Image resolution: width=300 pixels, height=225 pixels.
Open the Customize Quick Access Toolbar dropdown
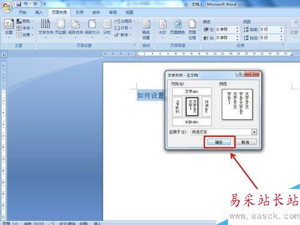(x=44, y=4)
